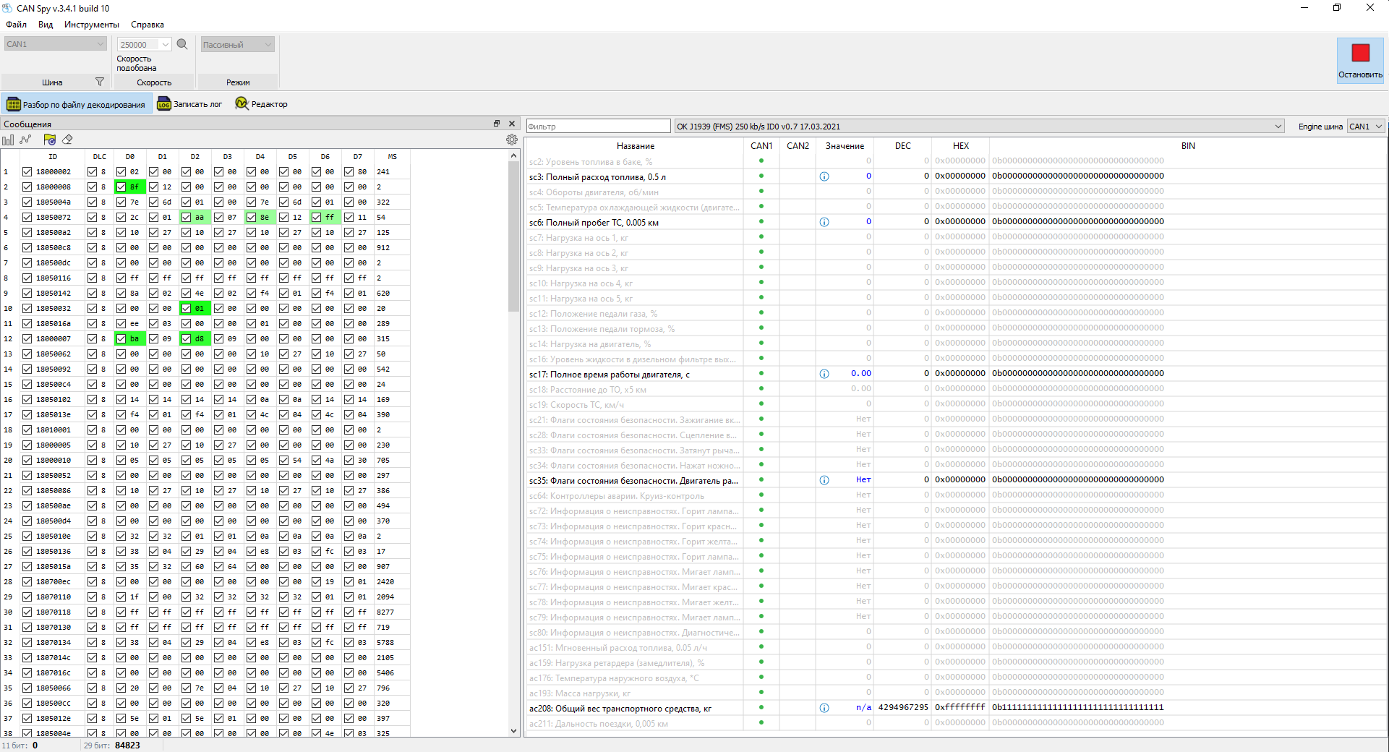Click info icon for sc3 fuel consumption
This screenshot has height=752, width=1389.
point(824,176)
